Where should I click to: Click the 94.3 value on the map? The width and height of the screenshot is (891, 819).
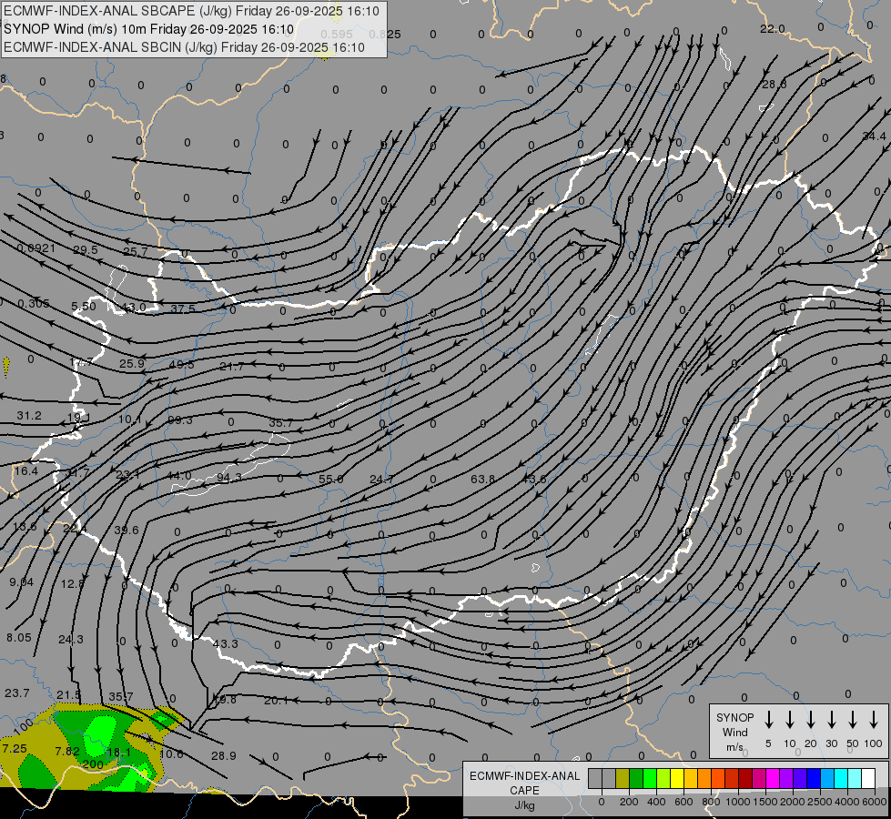[x=229, y=478]
